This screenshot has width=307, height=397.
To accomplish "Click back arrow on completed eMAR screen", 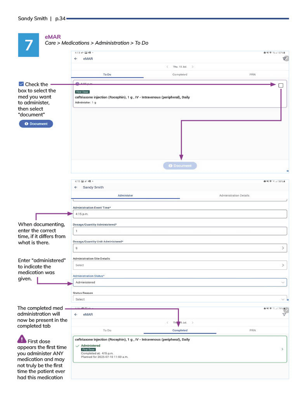I will pos(76,314).
